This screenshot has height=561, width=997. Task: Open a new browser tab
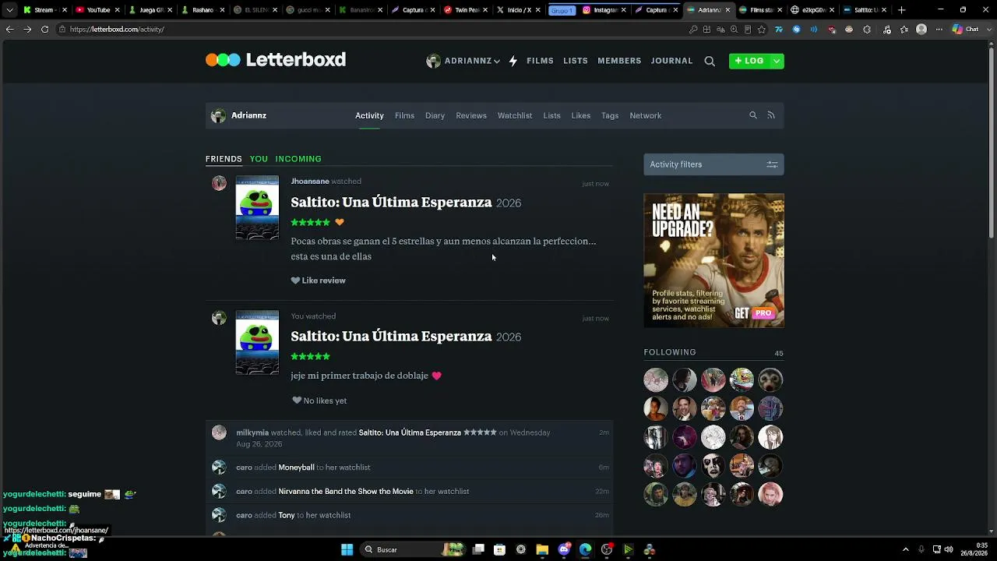coord(902,10)
